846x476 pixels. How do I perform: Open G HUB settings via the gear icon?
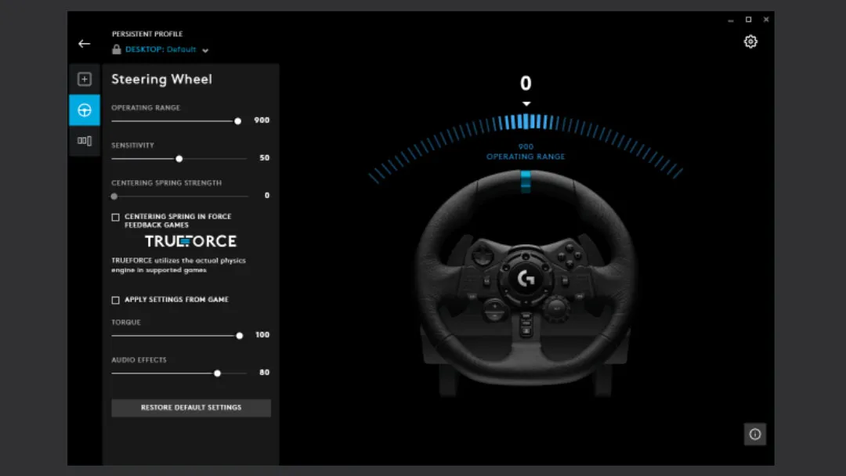point(750,41)
